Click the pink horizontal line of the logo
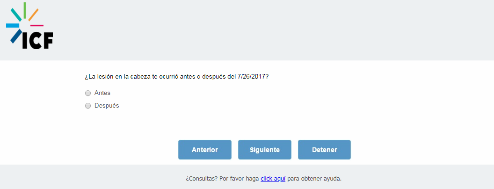 coord(37,25)
